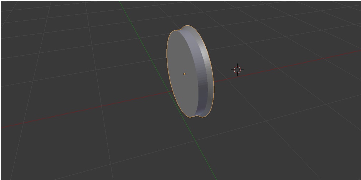
Task: Select the disc-shaped wheel mesh object
Action: [x=190, y=71]
